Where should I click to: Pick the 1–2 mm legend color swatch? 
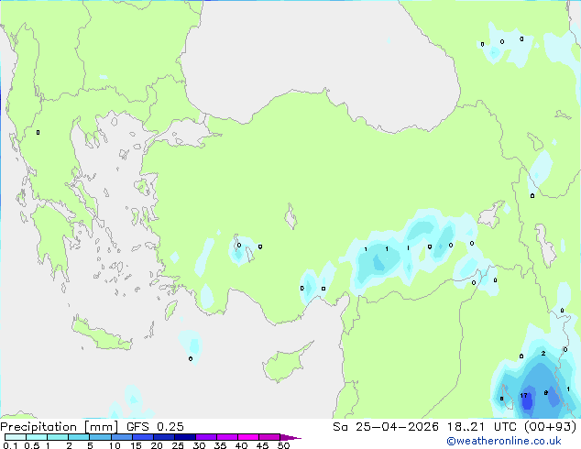click(58, 437)
